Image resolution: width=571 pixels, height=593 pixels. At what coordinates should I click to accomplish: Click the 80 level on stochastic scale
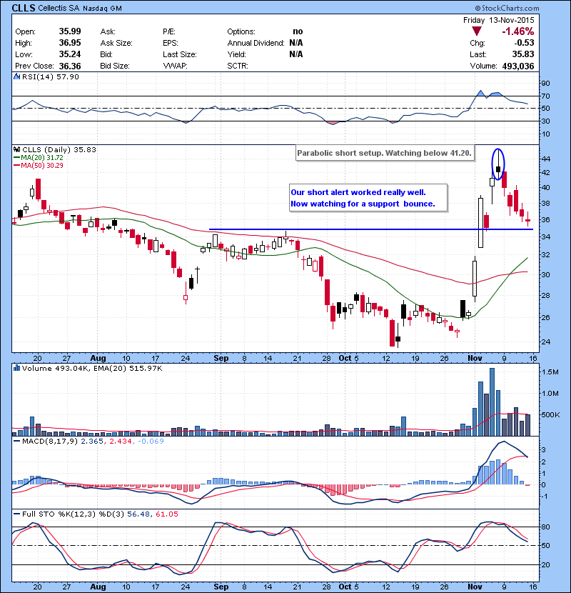(546, 527)
